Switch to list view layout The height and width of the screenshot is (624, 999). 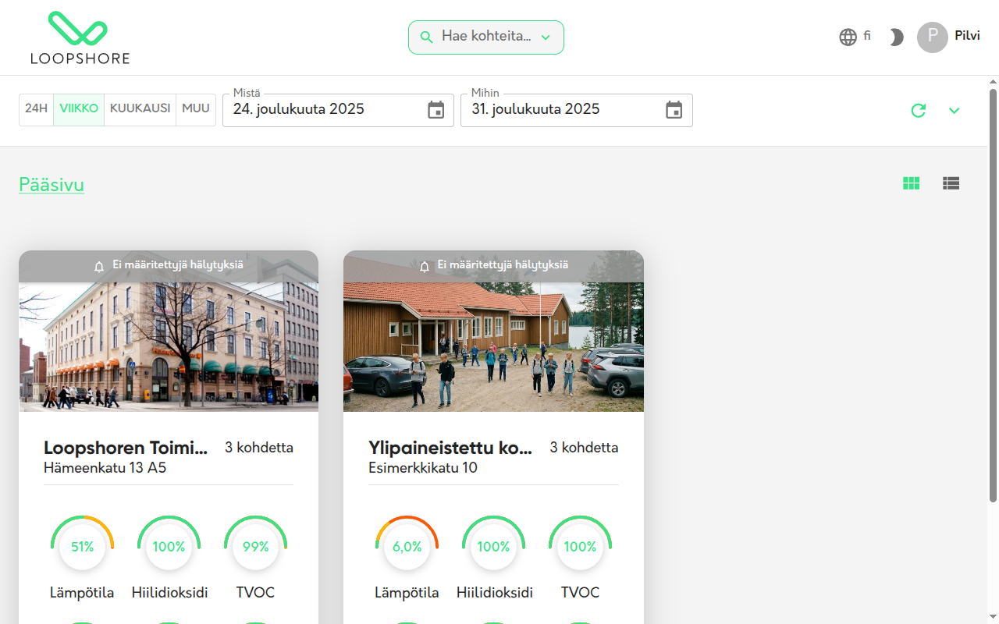(x=951, y=183)
